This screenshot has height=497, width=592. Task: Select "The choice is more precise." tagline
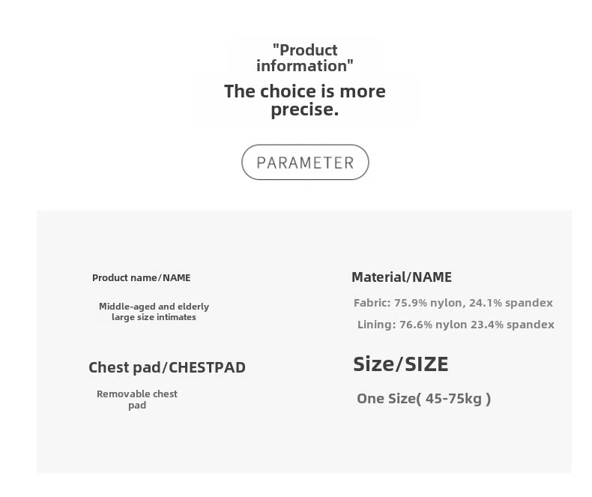tap(305, 100)
